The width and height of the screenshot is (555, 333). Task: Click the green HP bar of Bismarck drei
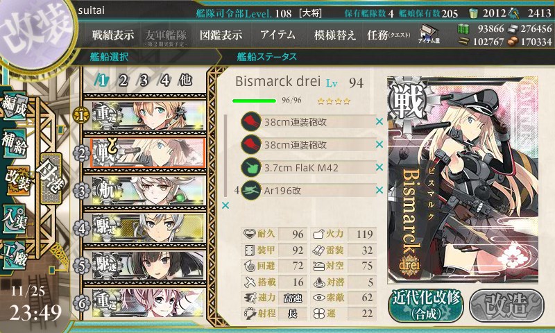coord(254,101)
